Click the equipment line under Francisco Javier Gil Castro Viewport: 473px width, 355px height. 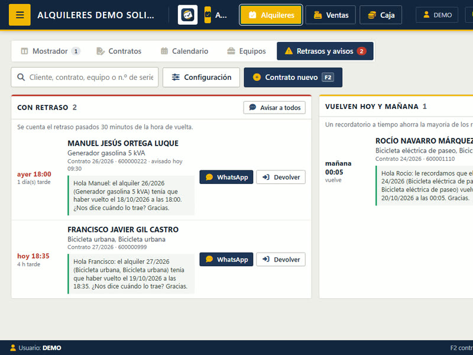116,240
